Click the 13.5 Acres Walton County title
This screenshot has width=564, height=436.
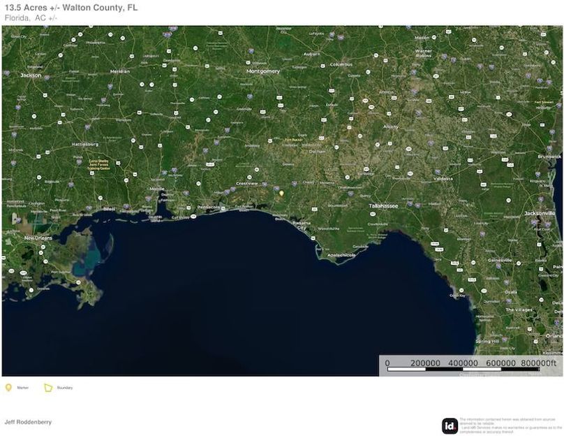pos(71,8)
